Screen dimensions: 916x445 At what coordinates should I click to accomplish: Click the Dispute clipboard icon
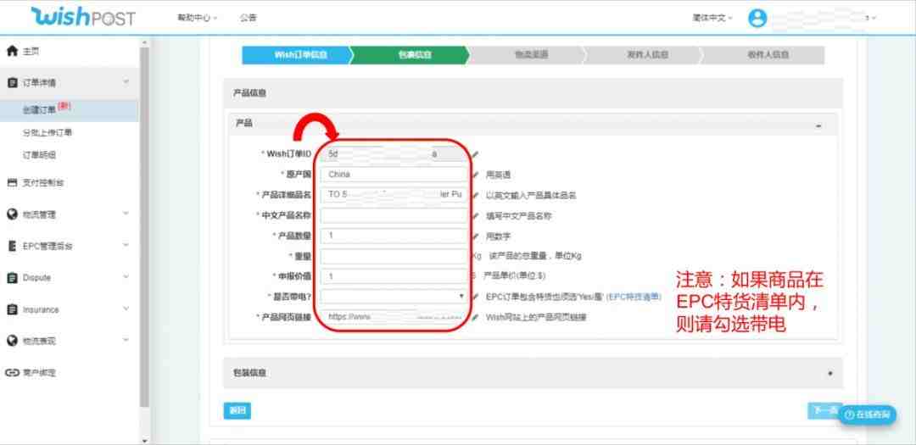(12, 278)
